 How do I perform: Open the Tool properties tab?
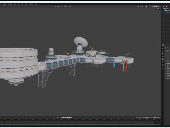pyautogui.click(x=163, y=48)
